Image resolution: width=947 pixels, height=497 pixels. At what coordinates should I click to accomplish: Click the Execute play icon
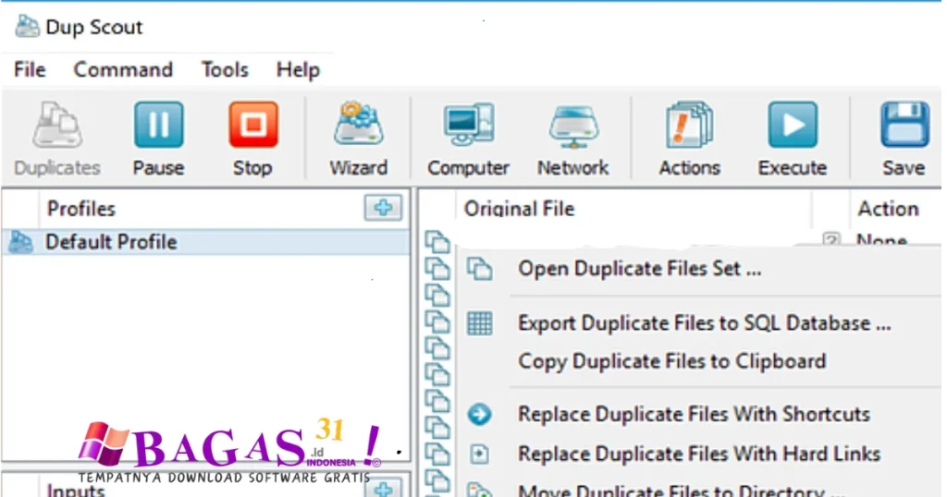pyautogui.click(x=793, y=125)
